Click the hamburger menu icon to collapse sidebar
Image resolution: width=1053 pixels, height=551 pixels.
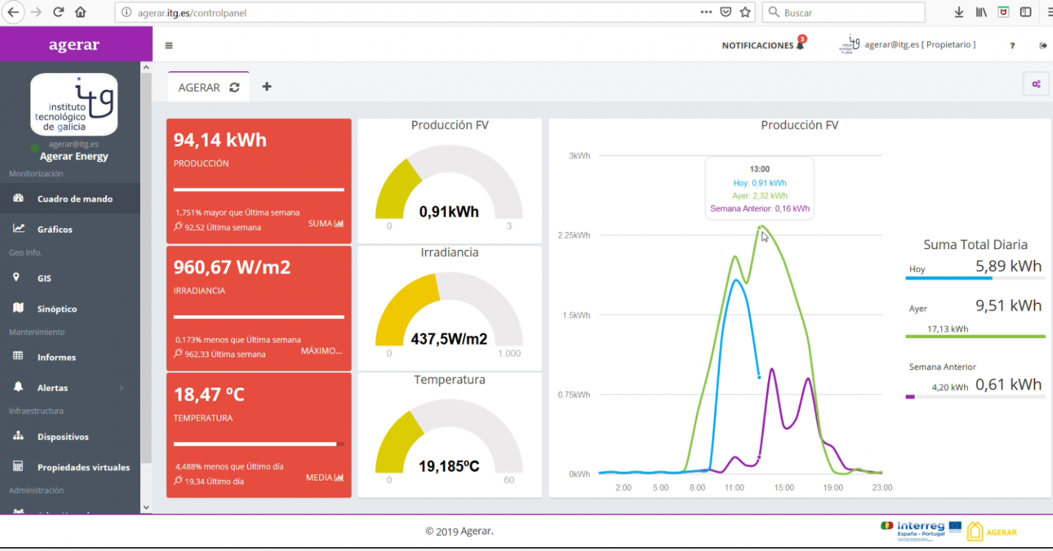point(169,45)
